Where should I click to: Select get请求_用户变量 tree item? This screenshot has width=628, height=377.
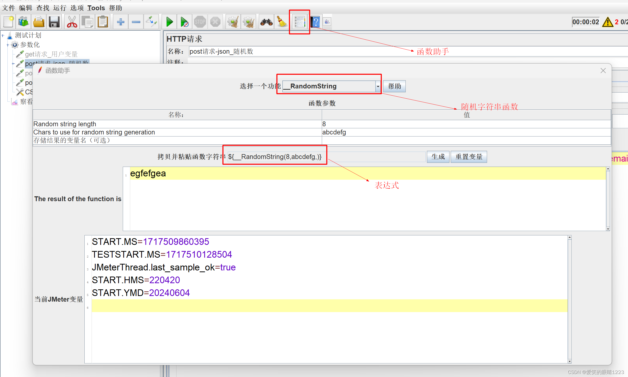click(x=51, y=54)
